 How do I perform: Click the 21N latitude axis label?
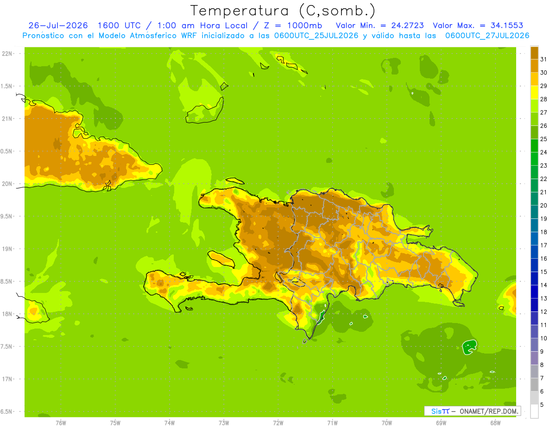point(7,118)
